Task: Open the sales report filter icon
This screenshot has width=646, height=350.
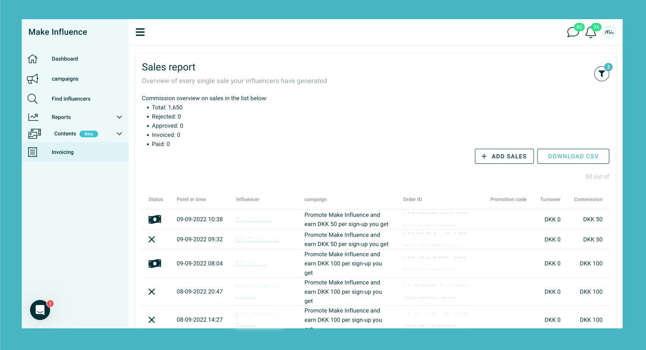Action: pyautogui.click(x=601, y=74)
